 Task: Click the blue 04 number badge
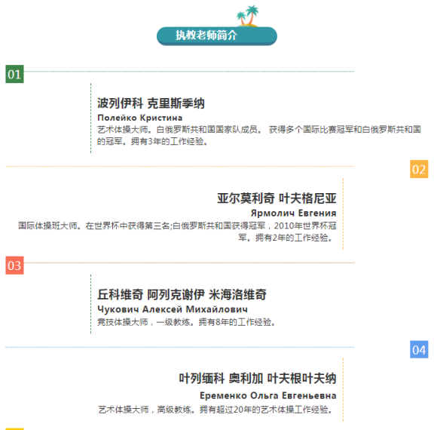[419, 349]
